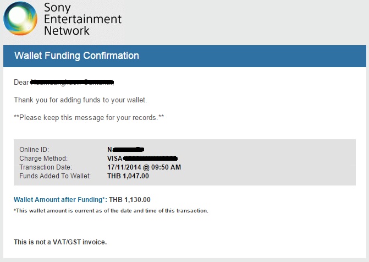Select the Online ID label
Screen dimensions: 369x262
[34, 150]
